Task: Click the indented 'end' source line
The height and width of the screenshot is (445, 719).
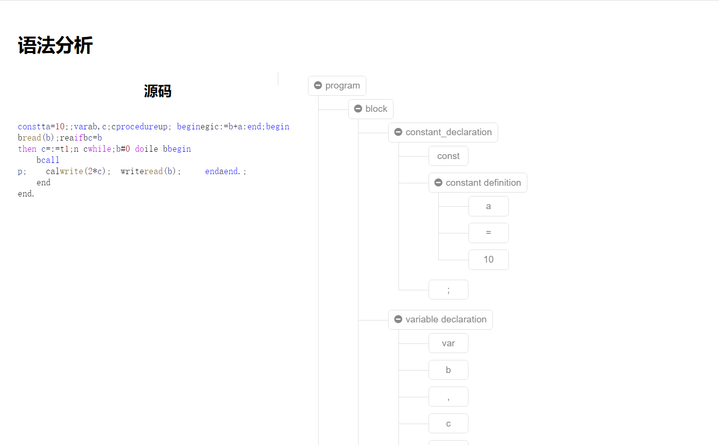Action: [43, 182]
